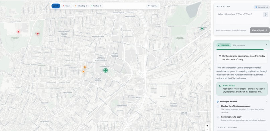Click the 'THEATER DISTRICT' map label
270x131 pixels.
point(98,80)
